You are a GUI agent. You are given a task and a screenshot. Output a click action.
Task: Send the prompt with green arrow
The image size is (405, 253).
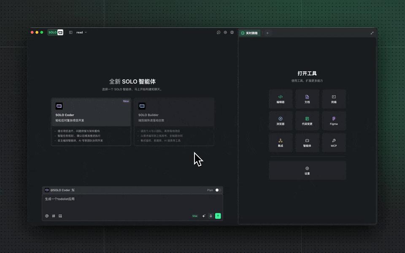pos(218,216)
